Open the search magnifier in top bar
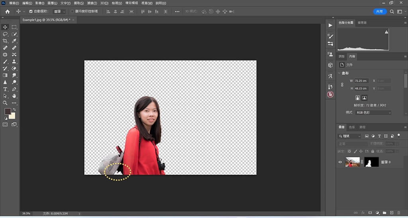The width and height of the screenshot is (408, 218). [392, 12]
